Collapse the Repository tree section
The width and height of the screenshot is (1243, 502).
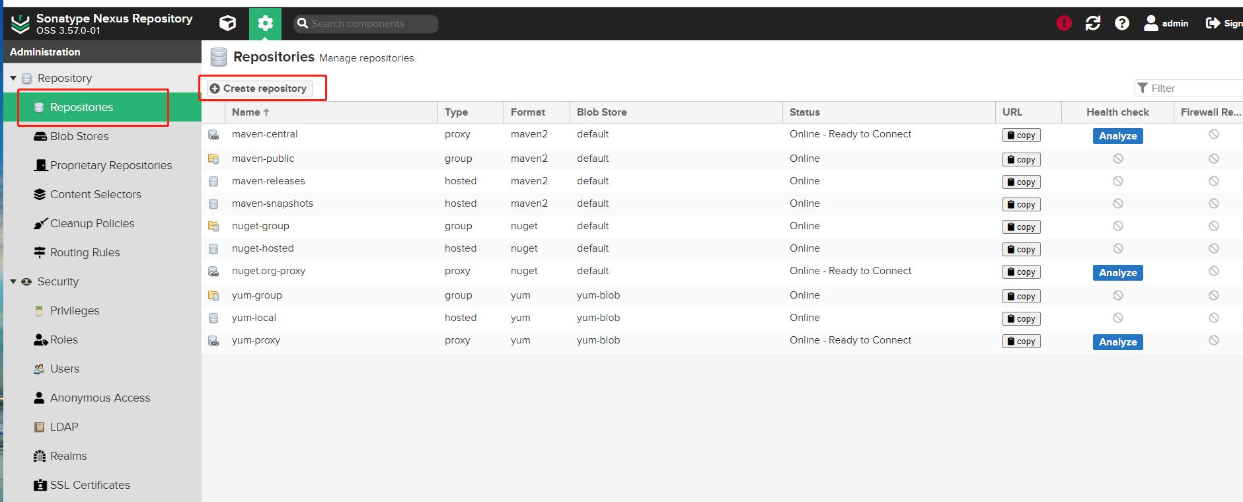point(13,78)
